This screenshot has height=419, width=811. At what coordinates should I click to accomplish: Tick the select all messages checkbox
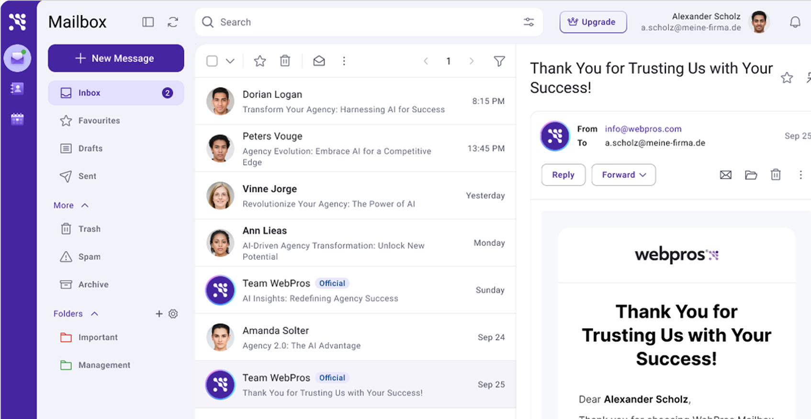(x=212, y=61)
